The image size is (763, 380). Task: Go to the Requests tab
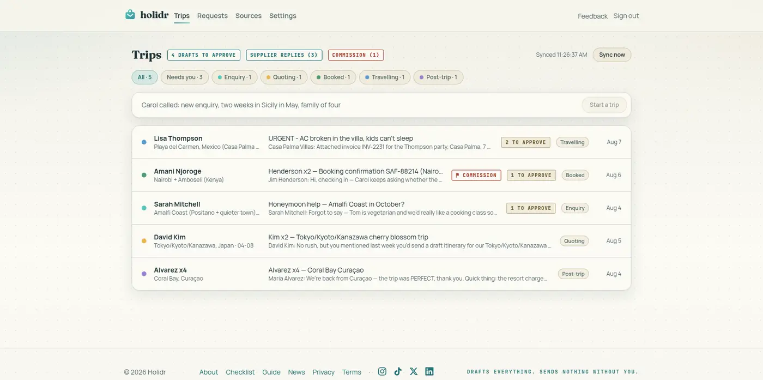pos(213,16)
